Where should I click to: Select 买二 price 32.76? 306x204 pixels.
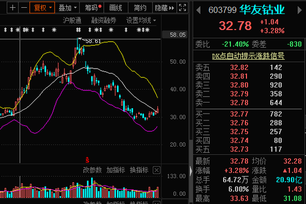pos(239,123)
